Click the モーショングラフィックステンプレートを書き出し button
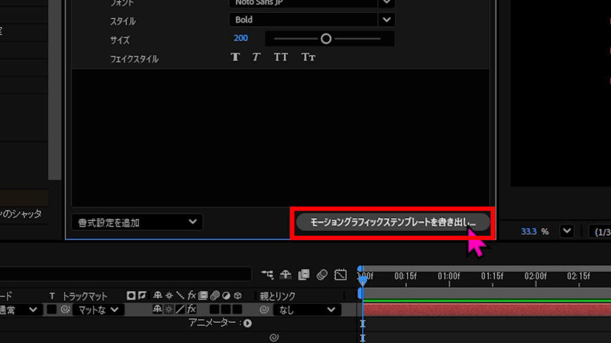611x343 pixels. [392, 222]
